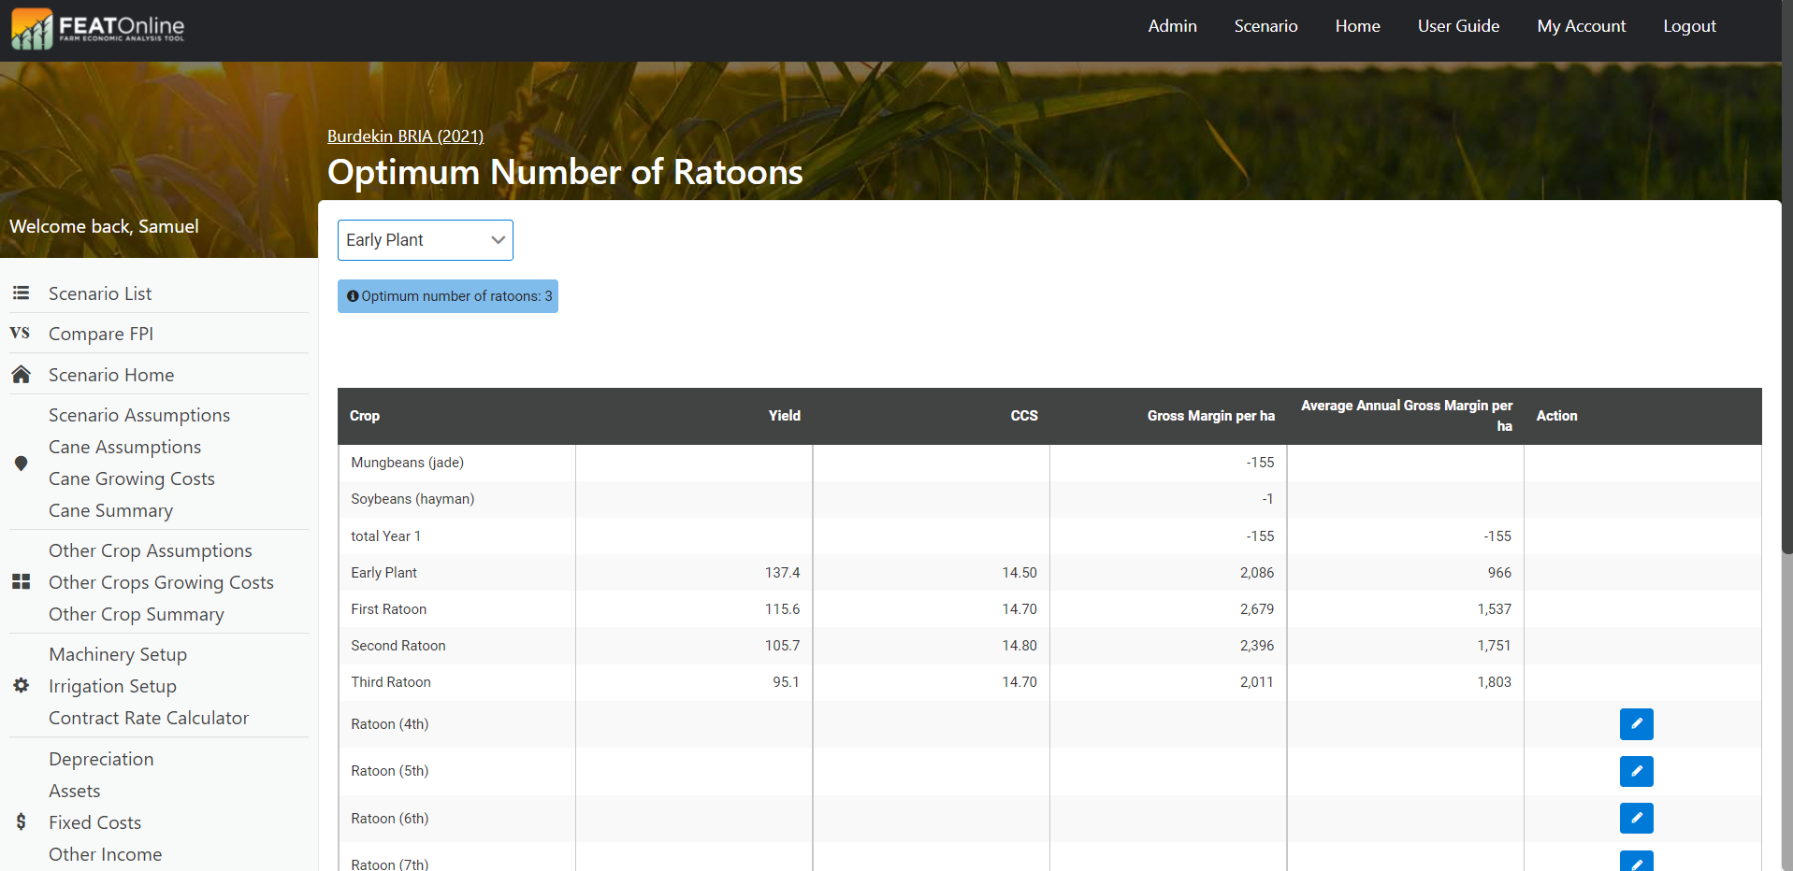Open the User Guide menu item
This screenshot has width=1793, height=871.
click(1458, 26)
